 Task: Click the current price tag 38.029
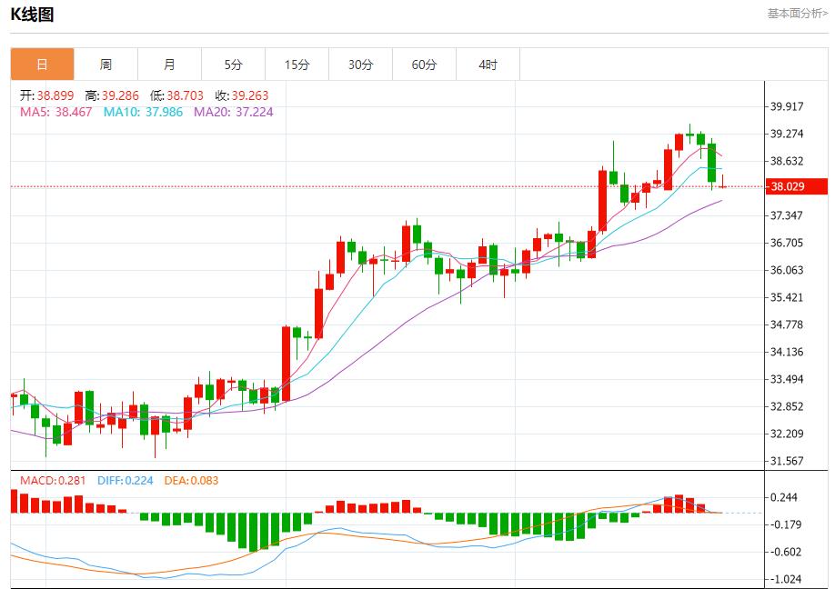point(796,186)
